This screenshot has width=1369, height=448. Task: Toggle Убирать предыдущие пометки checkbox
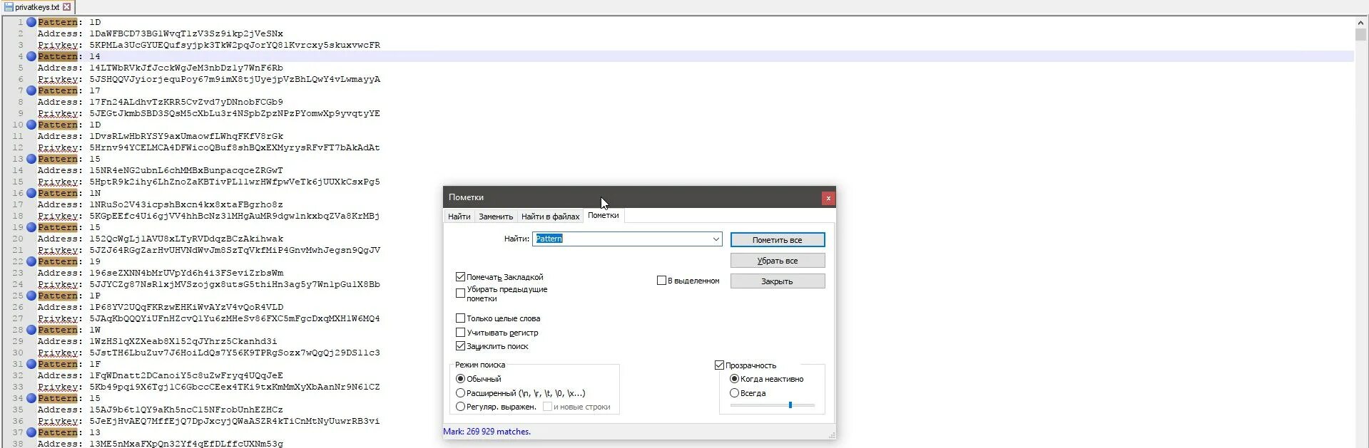pyautogui.click(x=460, y=293)
